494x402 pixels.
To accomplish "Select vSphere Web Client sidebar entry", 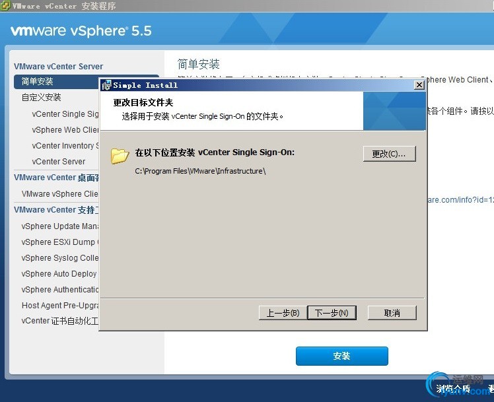I will tap(65, 129).
